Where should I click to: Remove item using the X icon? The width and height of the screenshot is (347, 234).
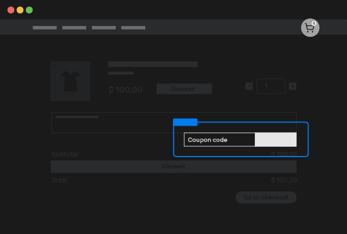point(54,66)
